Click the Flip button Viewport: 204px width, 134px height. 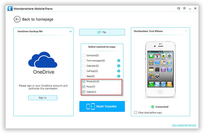tap(102, 32)
